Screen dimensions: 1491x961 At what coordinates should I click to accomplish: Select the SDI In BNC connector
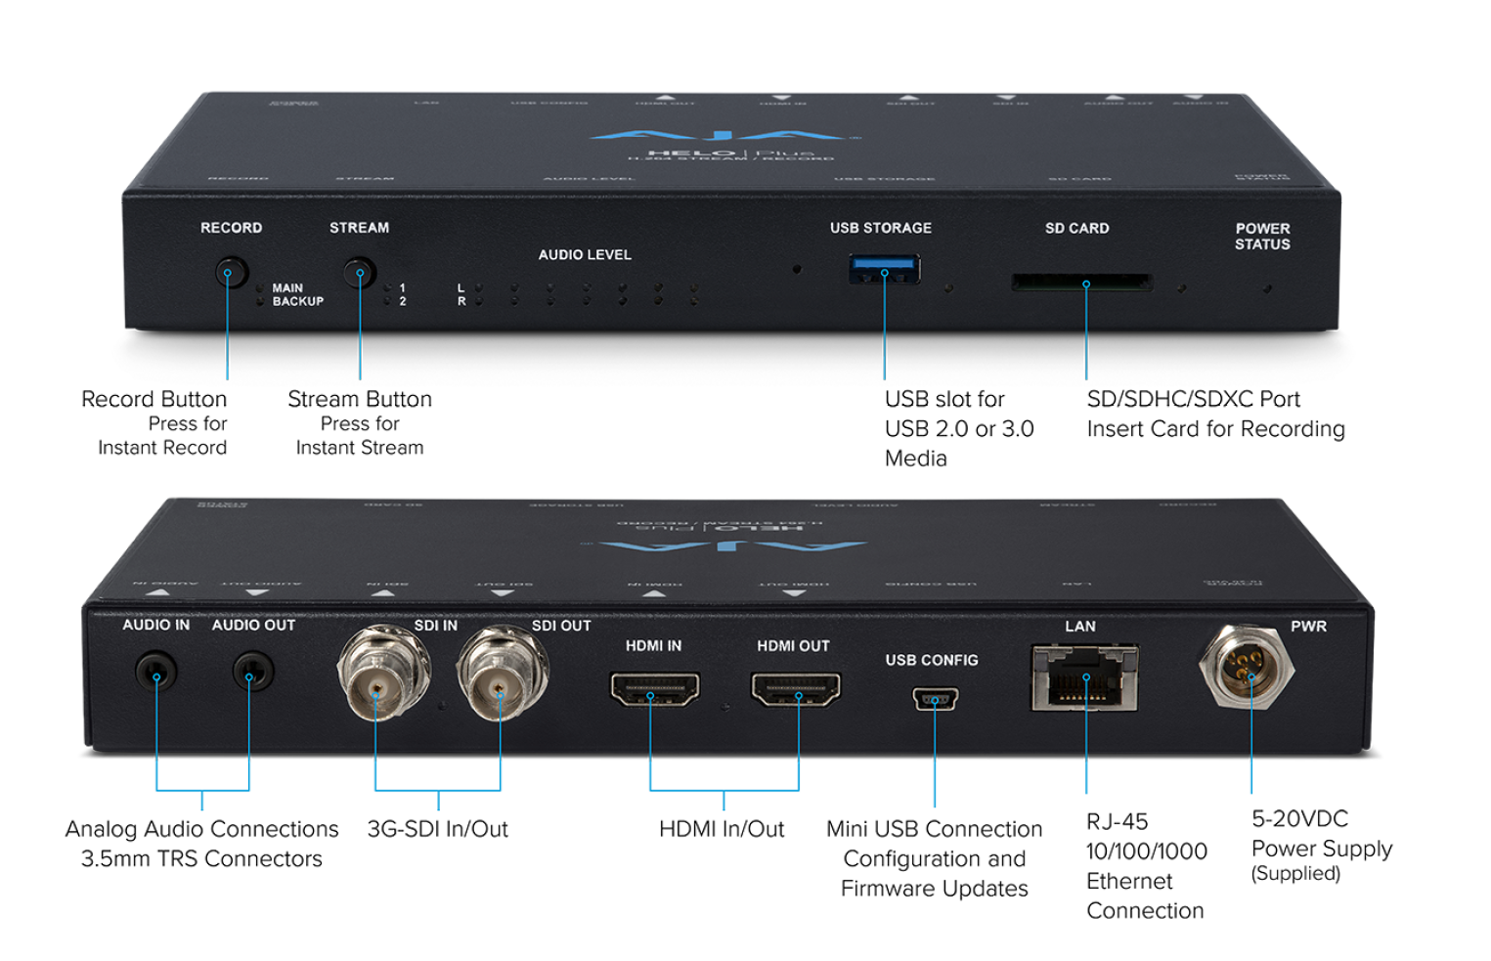[380, 674]
